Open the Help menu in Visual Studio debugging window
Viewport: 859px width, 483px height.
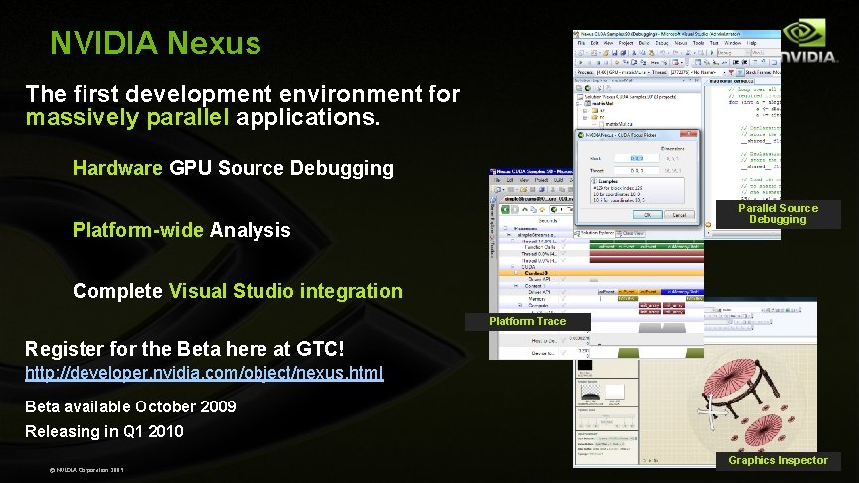[x=751, y=43]
